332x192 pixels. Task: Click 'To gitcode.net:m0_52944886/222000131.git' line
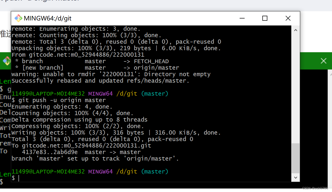coord(81,146)
